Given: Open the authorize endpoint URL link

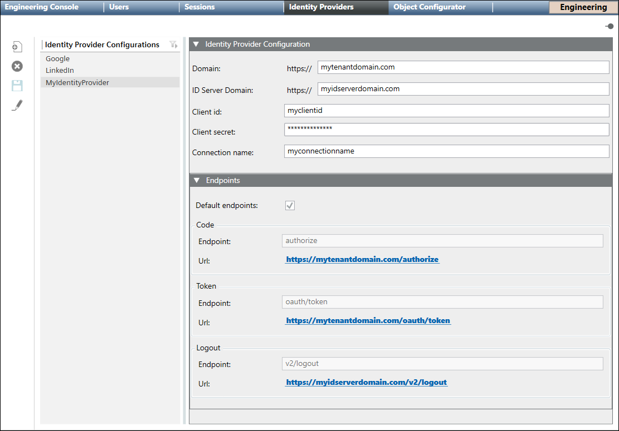Looking at the screenshot, I should coord(362,260).
